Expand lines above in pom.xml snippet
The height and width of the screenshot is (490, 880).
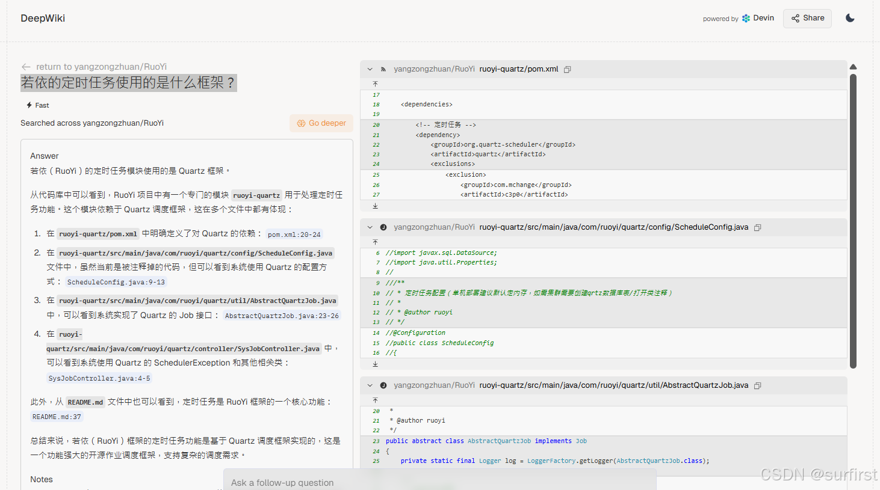click(375, 84)
